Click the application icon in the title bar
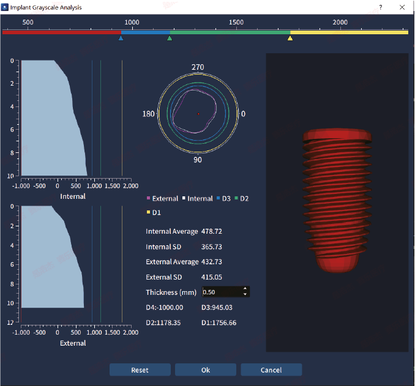 pyautogui.click(x=5, y=7)
